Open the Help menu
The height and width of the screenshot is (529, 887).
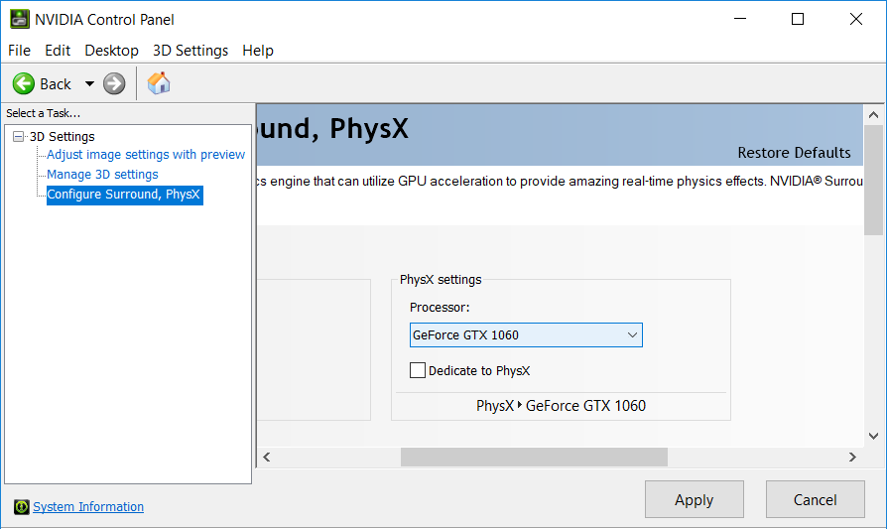point(258,51)
